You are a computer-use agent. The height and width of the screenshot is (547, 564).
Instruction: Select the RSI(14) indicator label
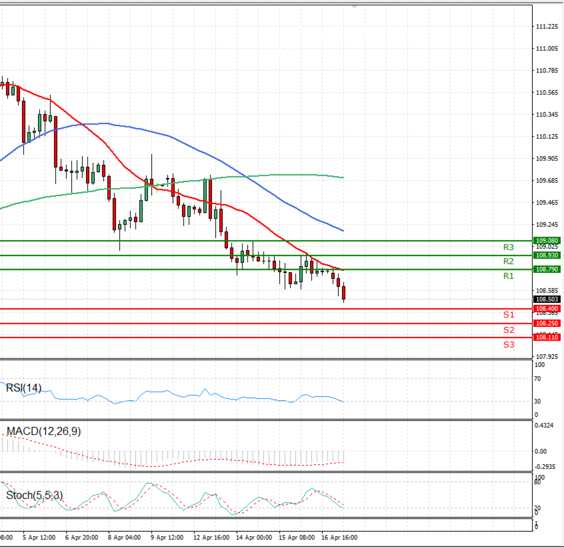click(x=23, y=388)
